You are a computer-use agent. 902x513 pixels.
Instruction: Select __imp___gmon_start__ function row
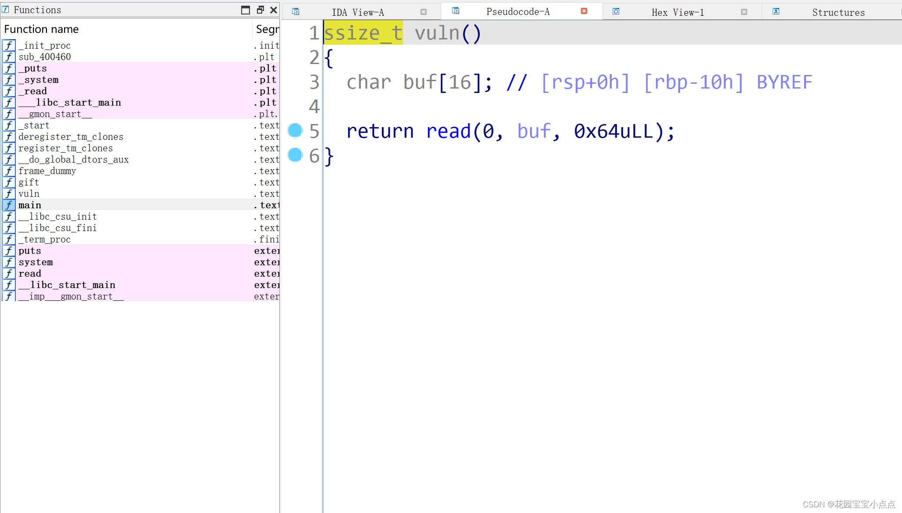(x=140, y=296)
